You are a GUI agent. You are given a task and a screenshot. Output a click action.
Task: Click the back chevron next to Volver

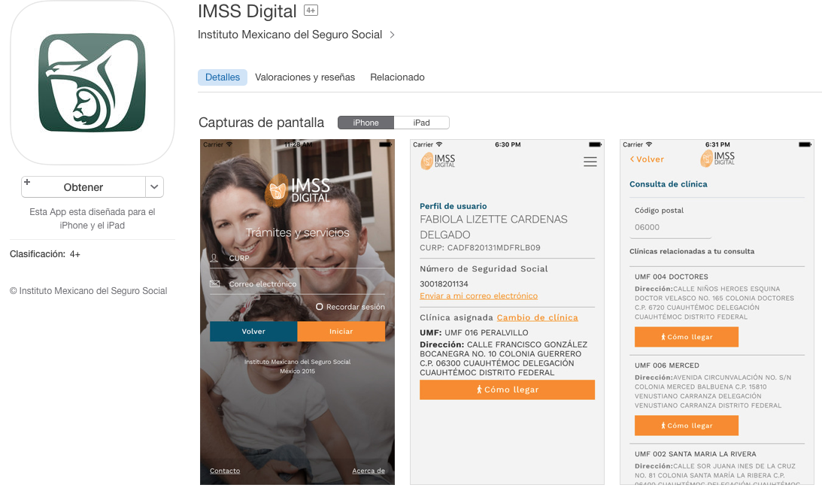(x=632, y=159)
